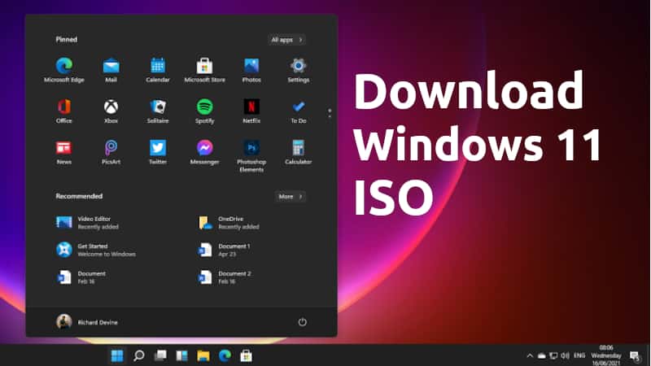Screen dimensions: 651x366
Task: Open Microsoft Edge from pinned apps
Action: (x=64, y=70)
